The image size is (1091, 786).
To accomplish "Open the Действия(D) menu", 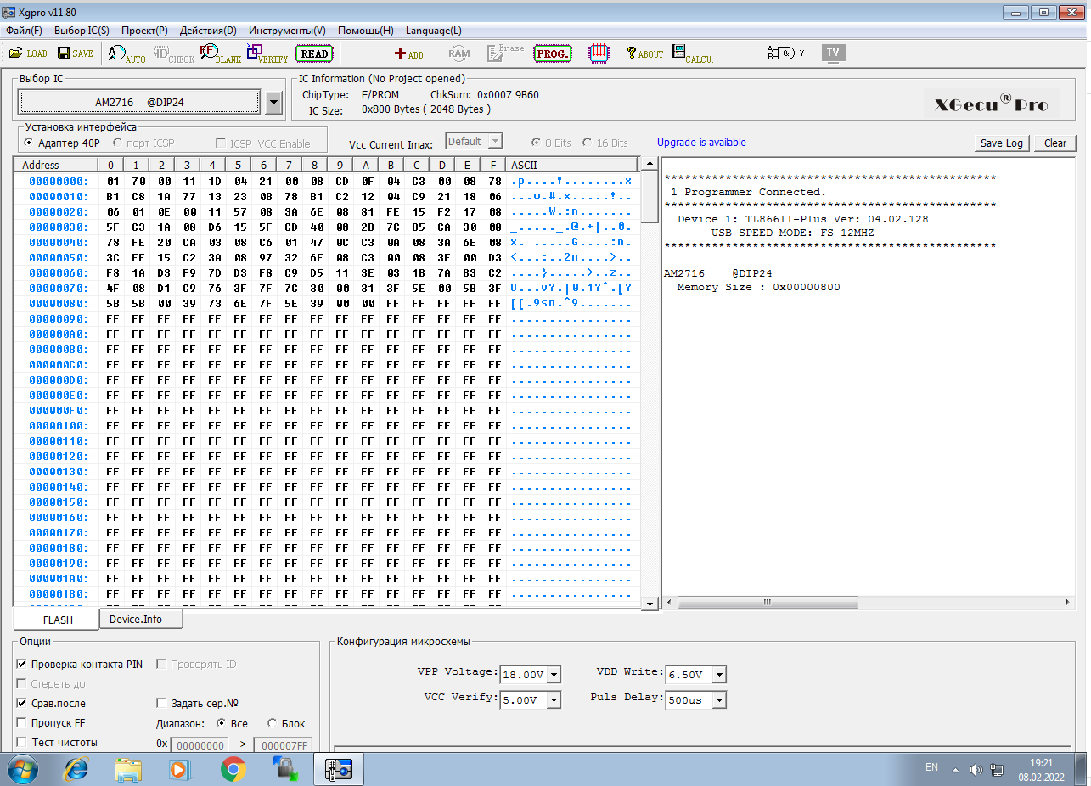I will pyautogui.click(x=208, y=31).
